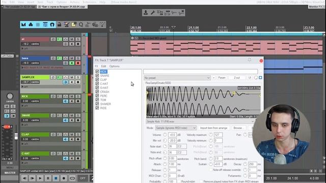
Task: Click the padlock locking toolbar icon
Action: click(x=59, y=25)
